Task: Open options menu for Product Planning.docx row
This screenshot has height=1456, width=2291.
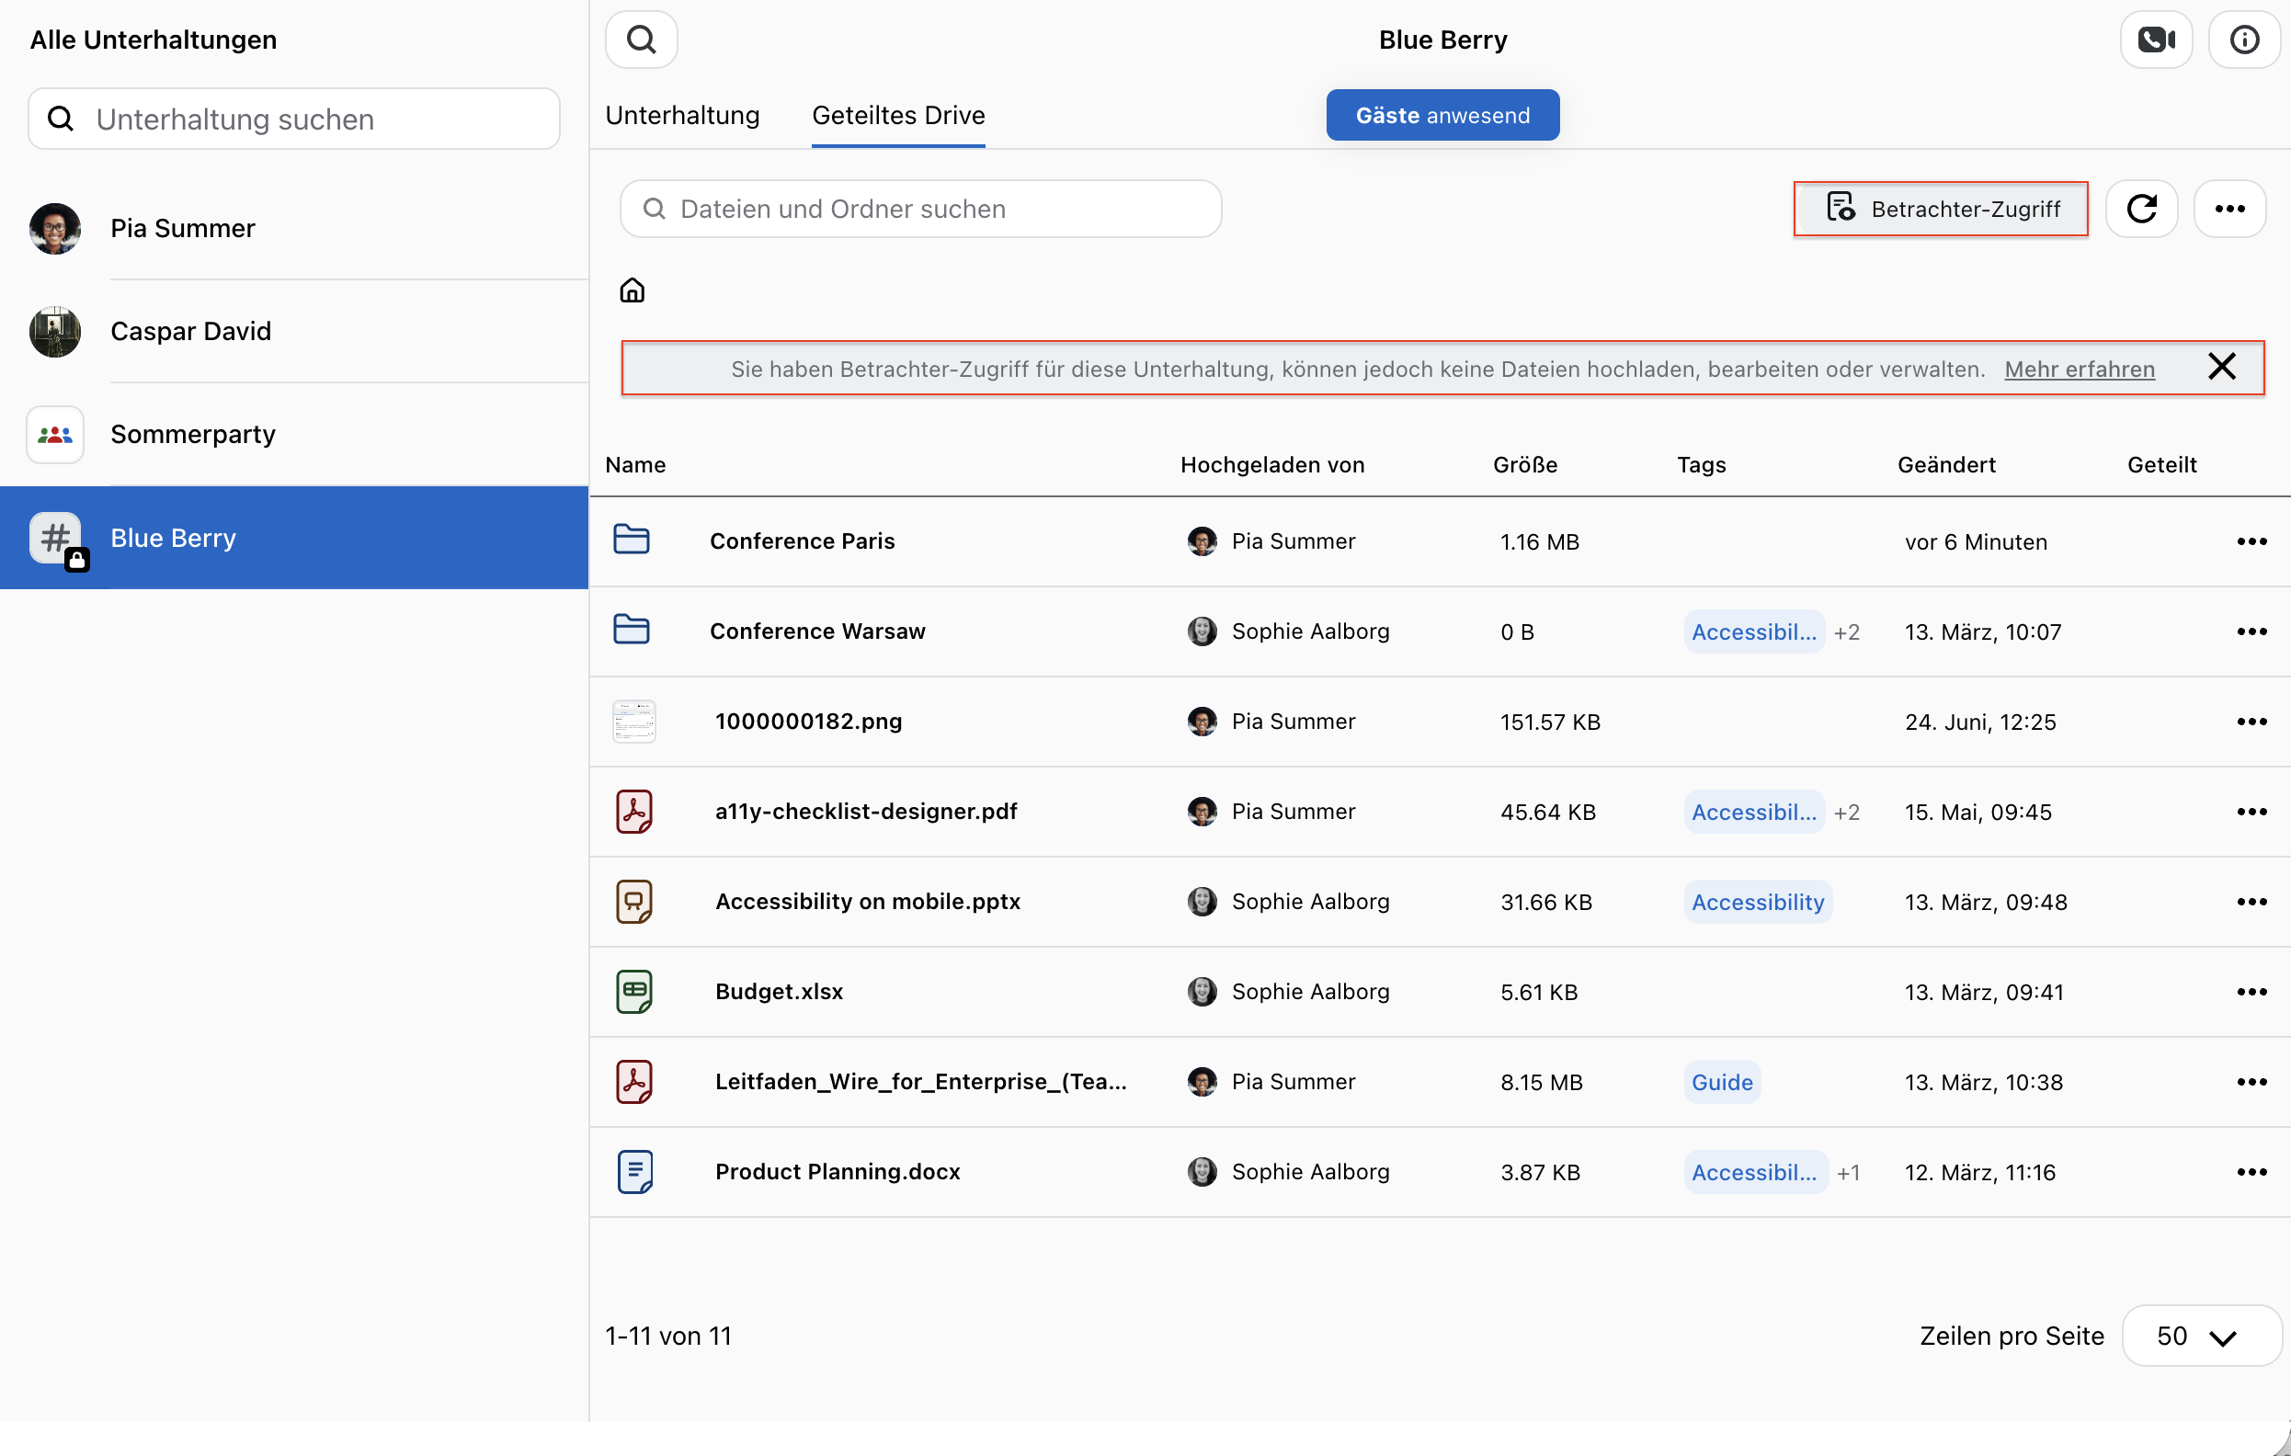Action: [2251, 1172]
